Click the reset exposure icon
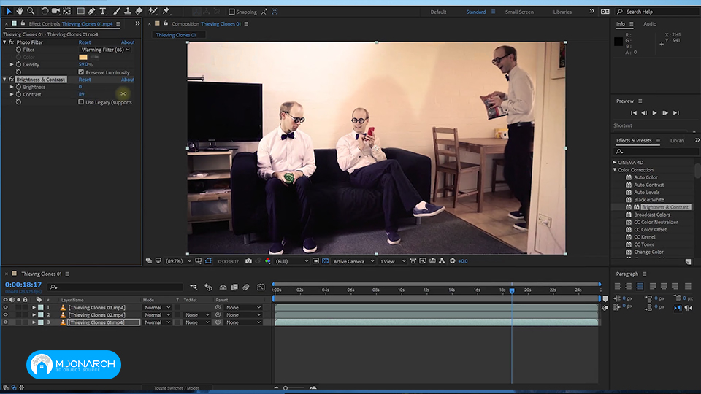Image resolution: width=701 pixels, height=394 pixels. [x=453, y=261]
